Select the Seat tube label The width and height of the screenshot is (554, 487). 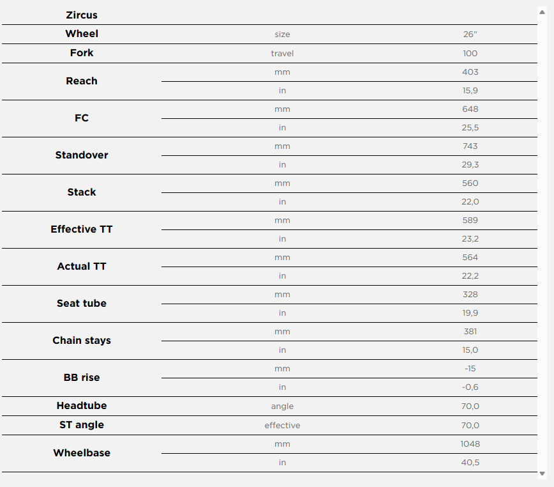pyautogui.click(x=82, y=304)
